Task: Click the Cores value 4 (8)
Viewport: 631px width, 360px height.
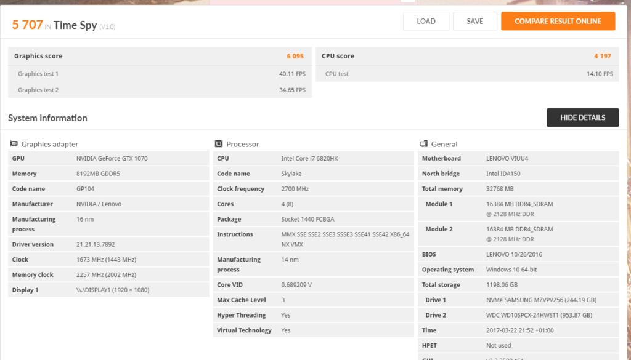Action: (x=287, y=204)
